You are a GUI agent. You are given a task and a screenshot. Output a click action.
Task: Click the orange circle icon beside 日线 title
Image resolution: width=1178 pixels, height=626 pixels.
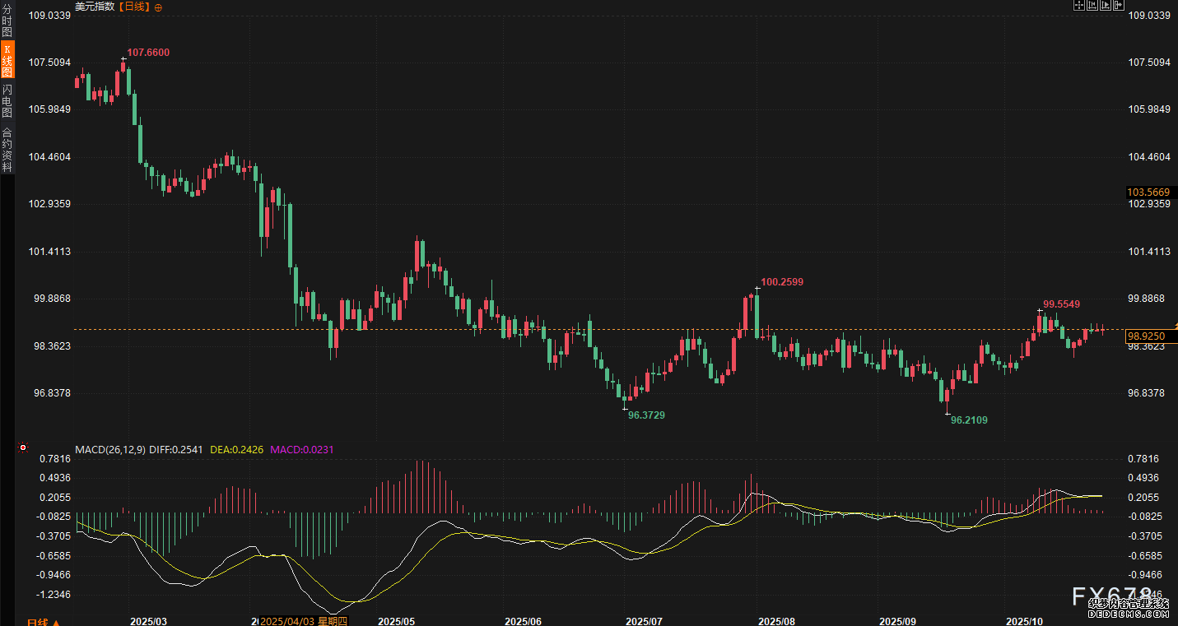click(158, 7)
